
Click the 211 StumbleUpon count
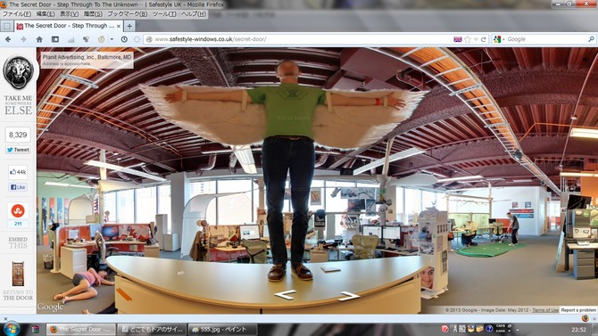point(18,224)
